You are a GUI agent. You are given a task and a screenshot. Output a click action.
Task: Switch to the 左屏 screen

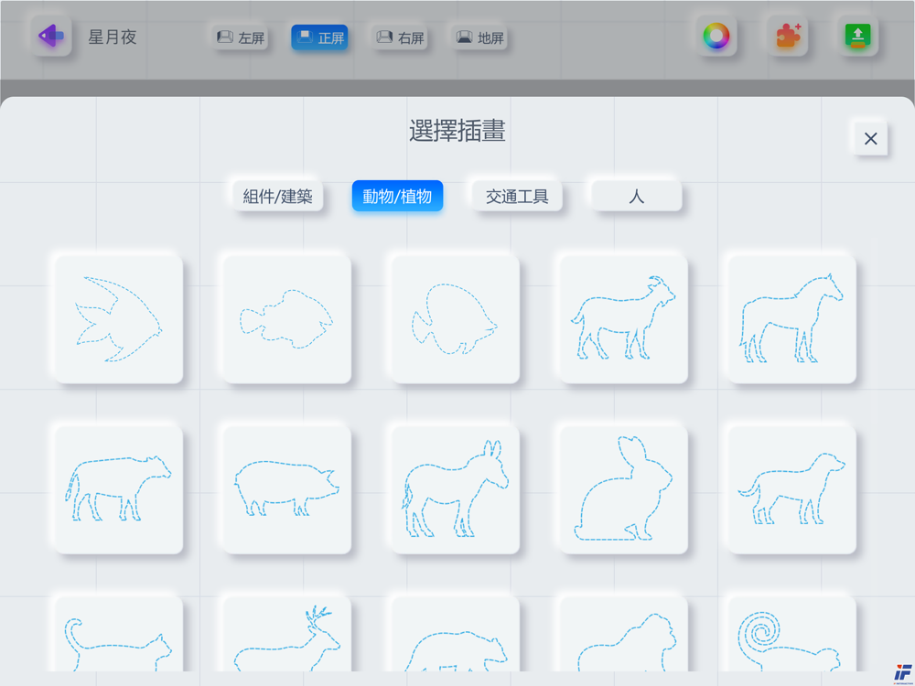pyautogui.click(x=240, y=38)
